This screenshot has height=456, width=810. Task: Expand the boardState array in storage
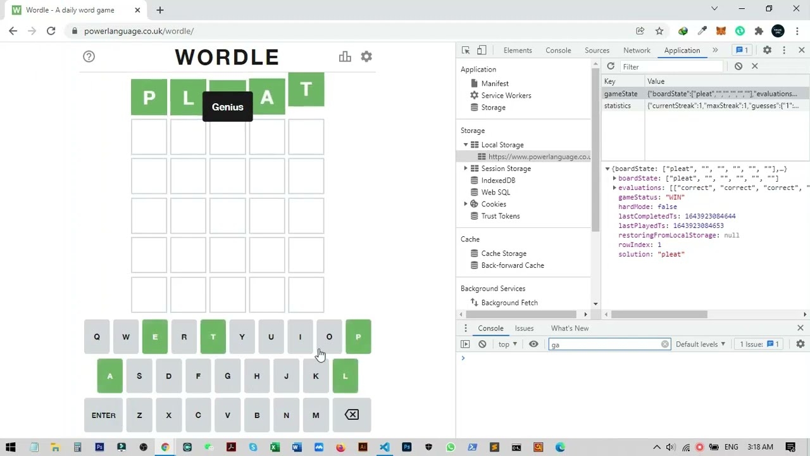tap(614, 178)
